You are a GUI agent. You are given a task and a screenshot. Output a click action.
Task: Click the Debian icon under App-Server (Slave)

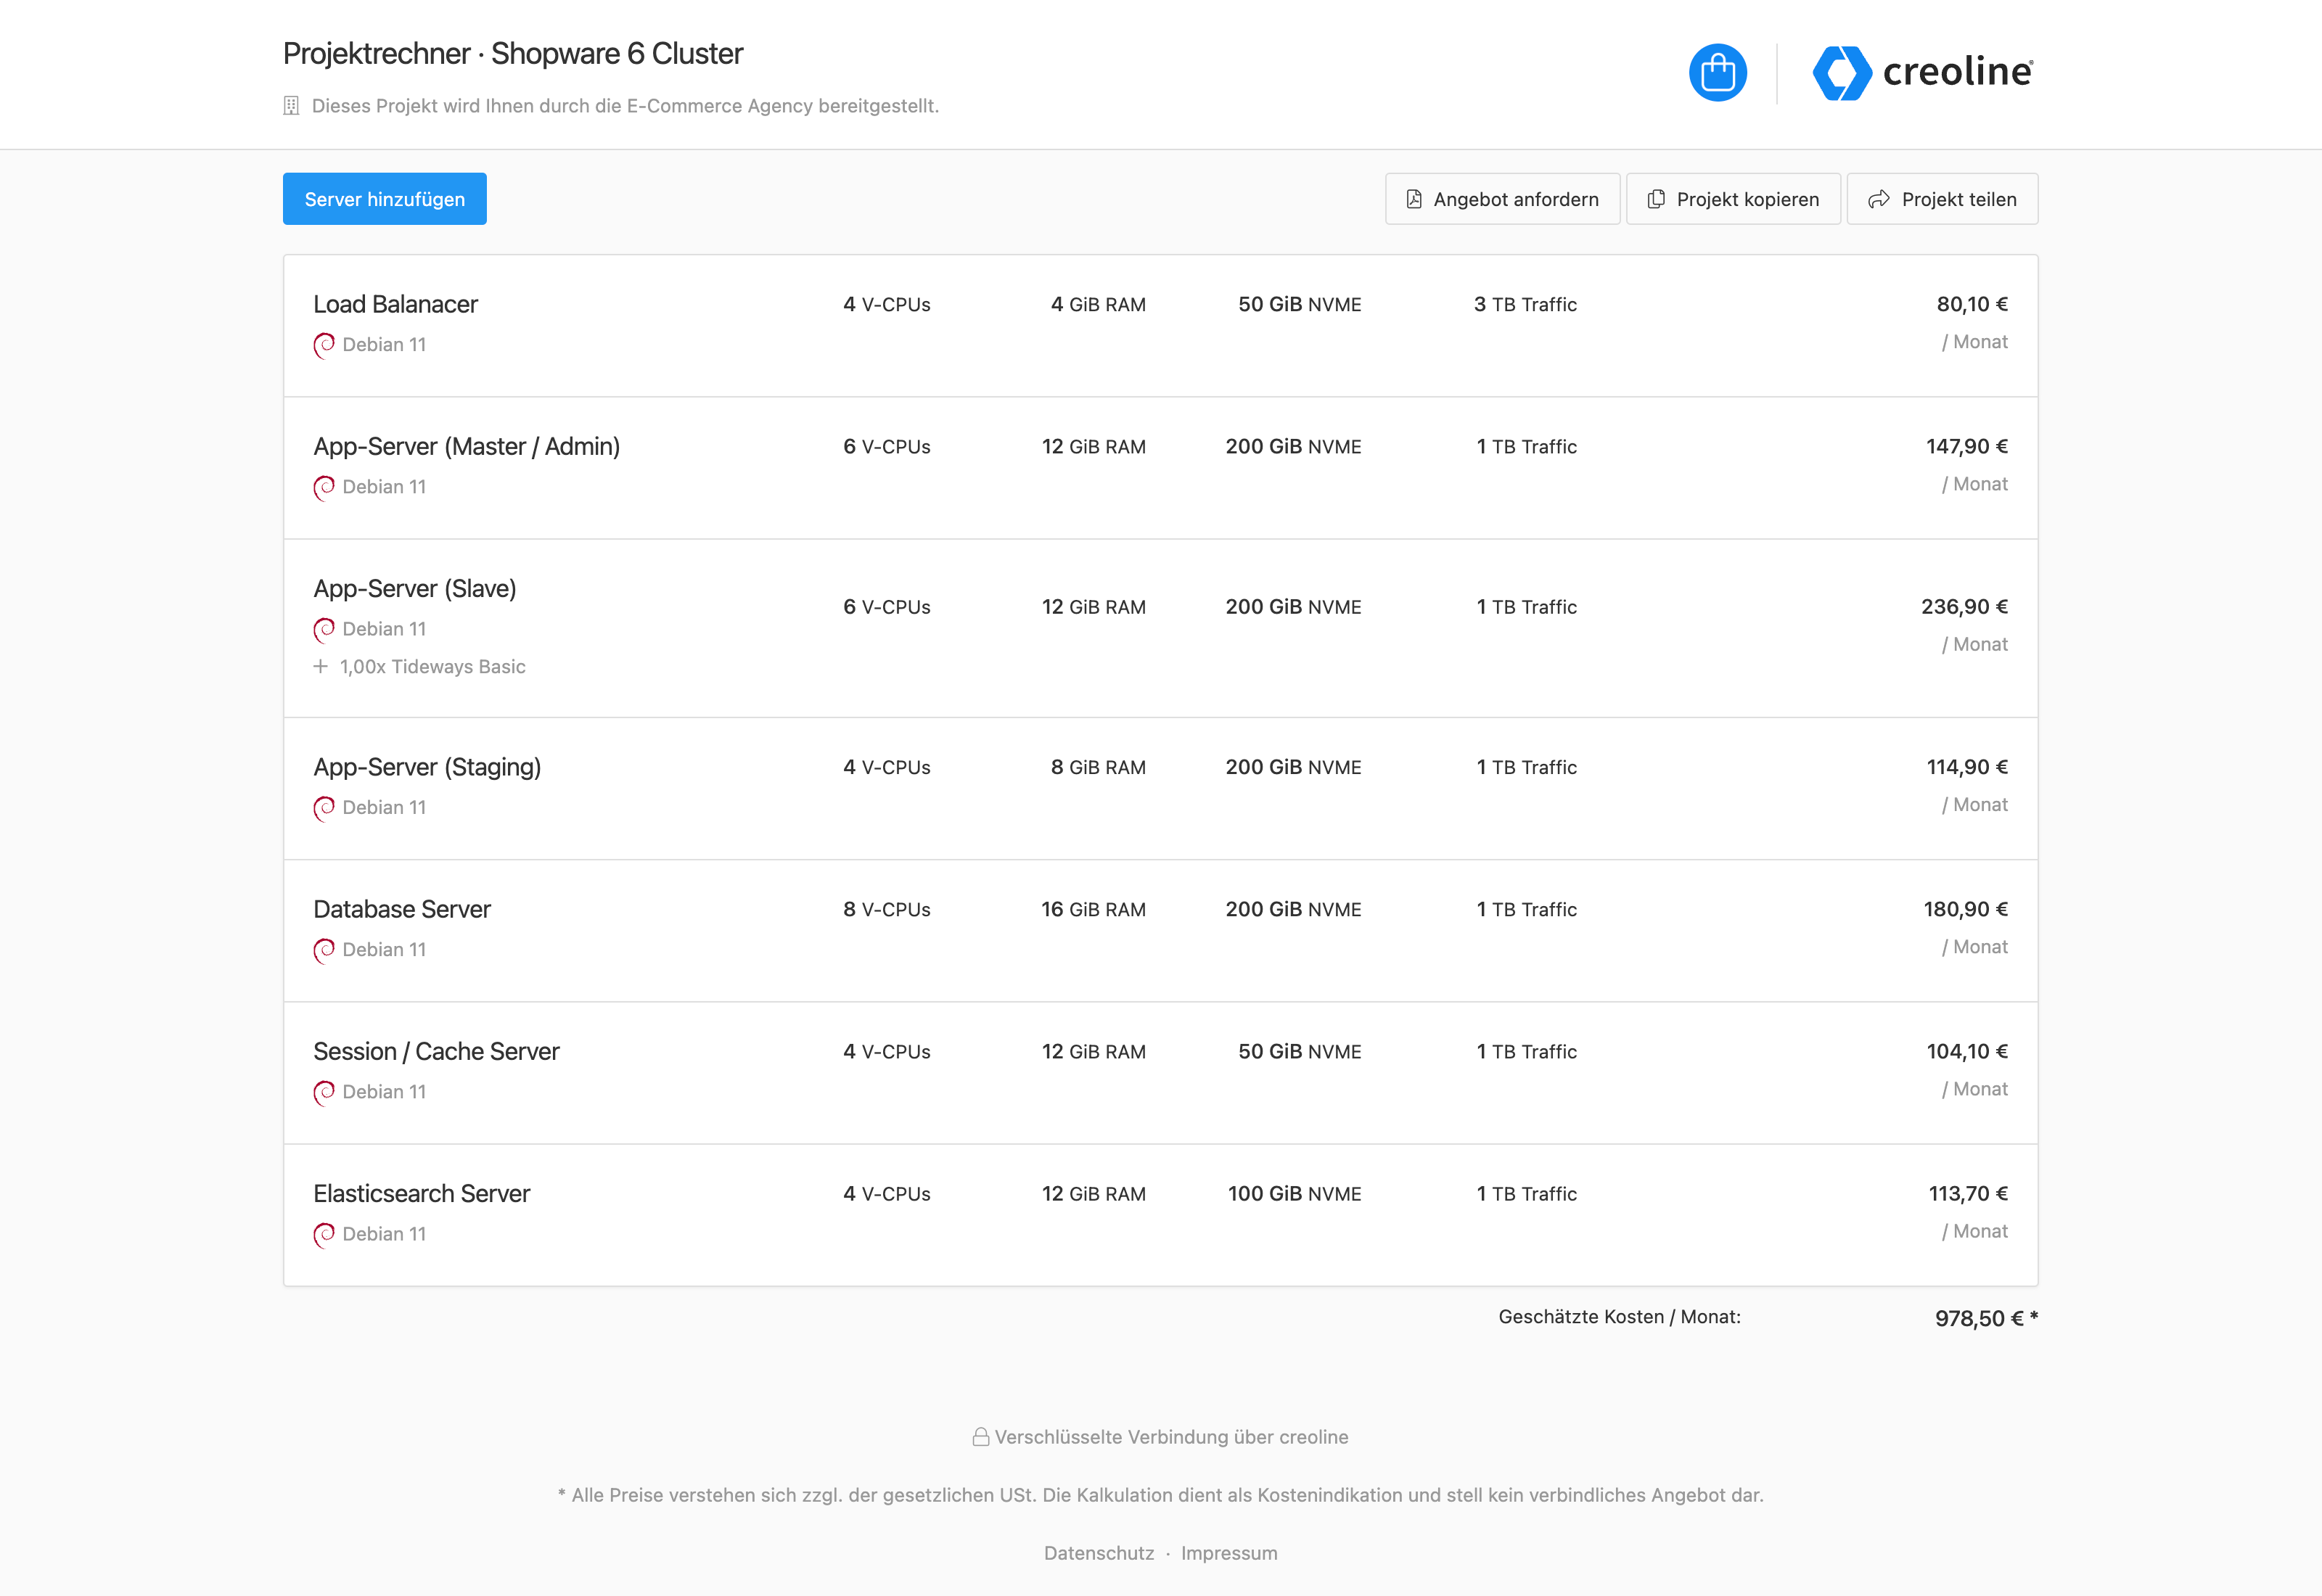click(324, 629)
